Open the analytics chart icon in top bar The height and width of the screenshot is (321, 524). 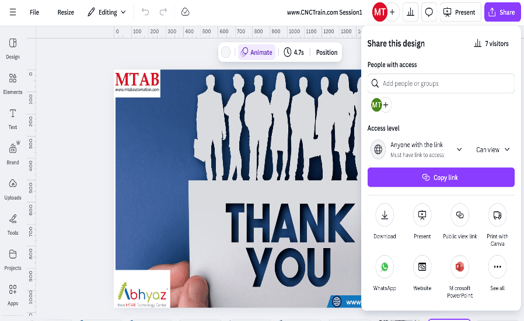tap(410, 12)
